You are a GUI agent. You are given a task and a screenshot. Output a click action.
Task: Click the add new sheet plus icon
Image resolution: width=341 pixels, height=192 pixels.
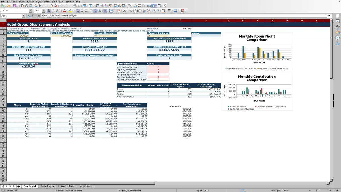click(19, 186)
